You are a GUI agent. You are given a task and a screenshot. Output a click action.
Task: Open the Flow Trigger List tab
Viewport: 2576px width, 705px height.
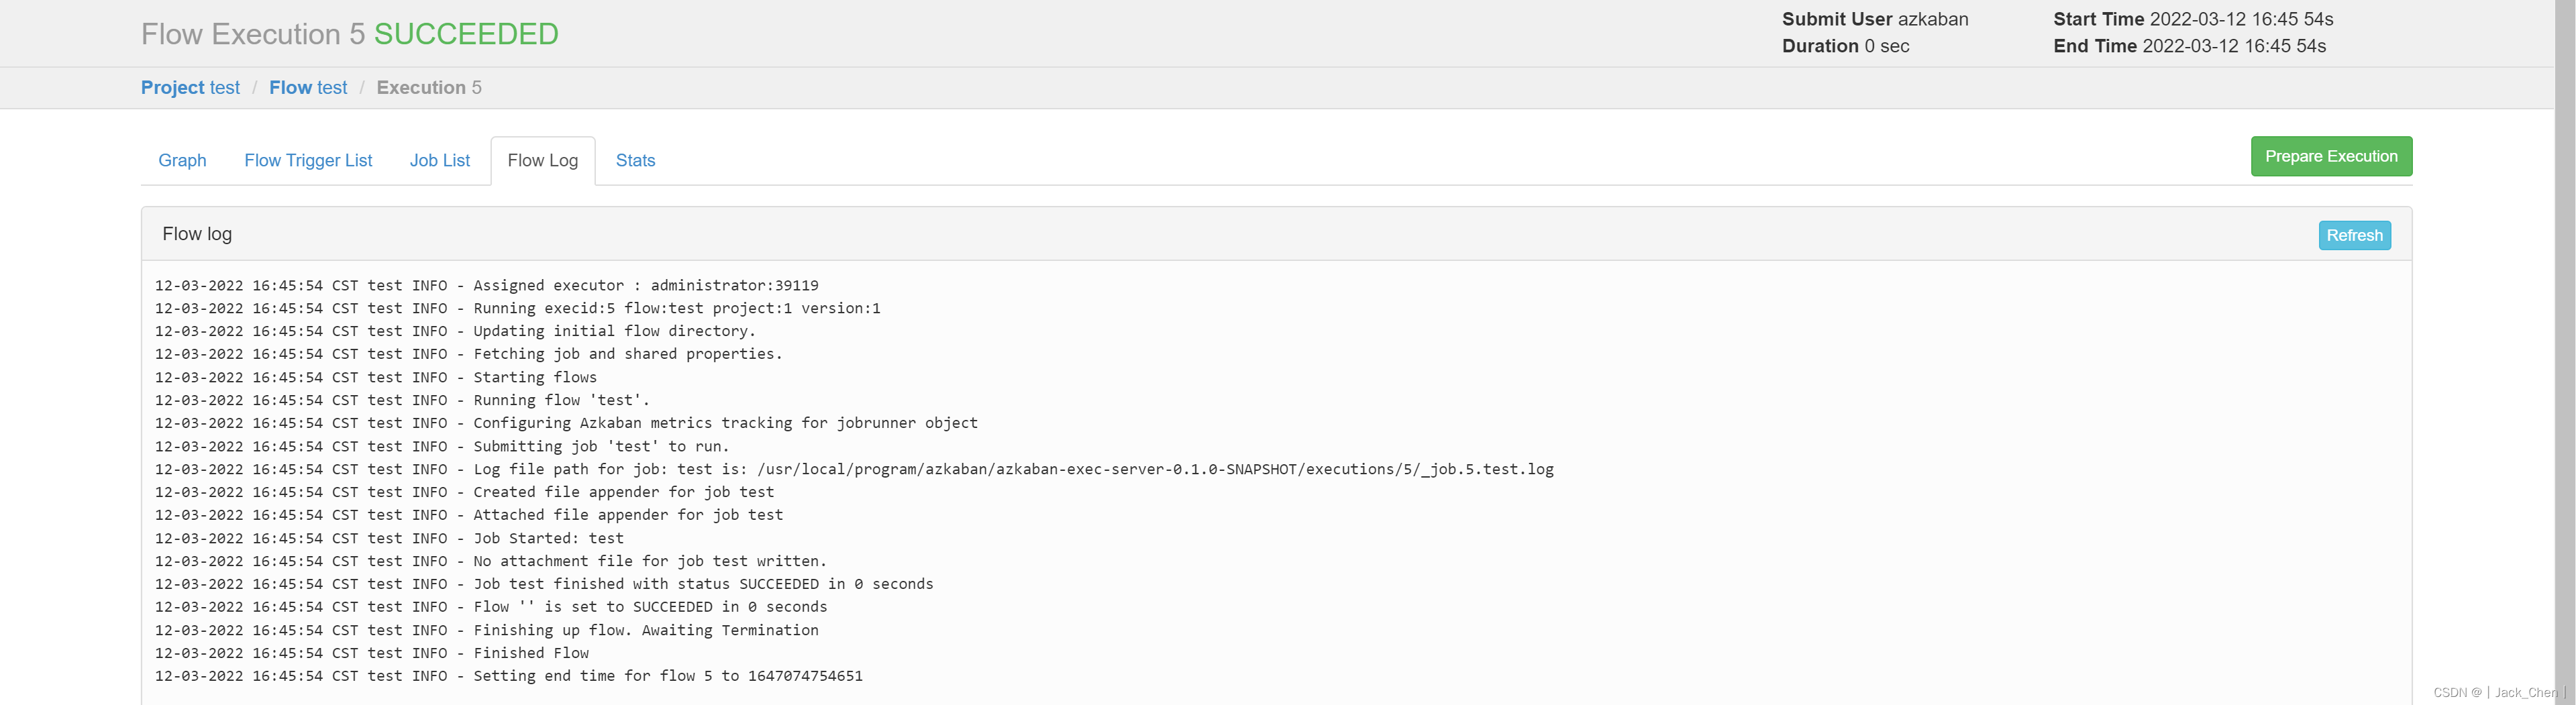coord(308,160)
